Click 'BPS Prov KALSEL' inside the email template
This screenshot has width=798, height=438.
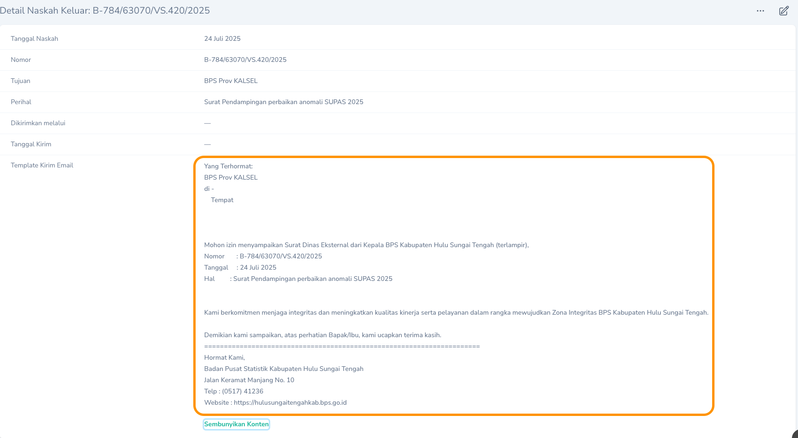(231, 178)
